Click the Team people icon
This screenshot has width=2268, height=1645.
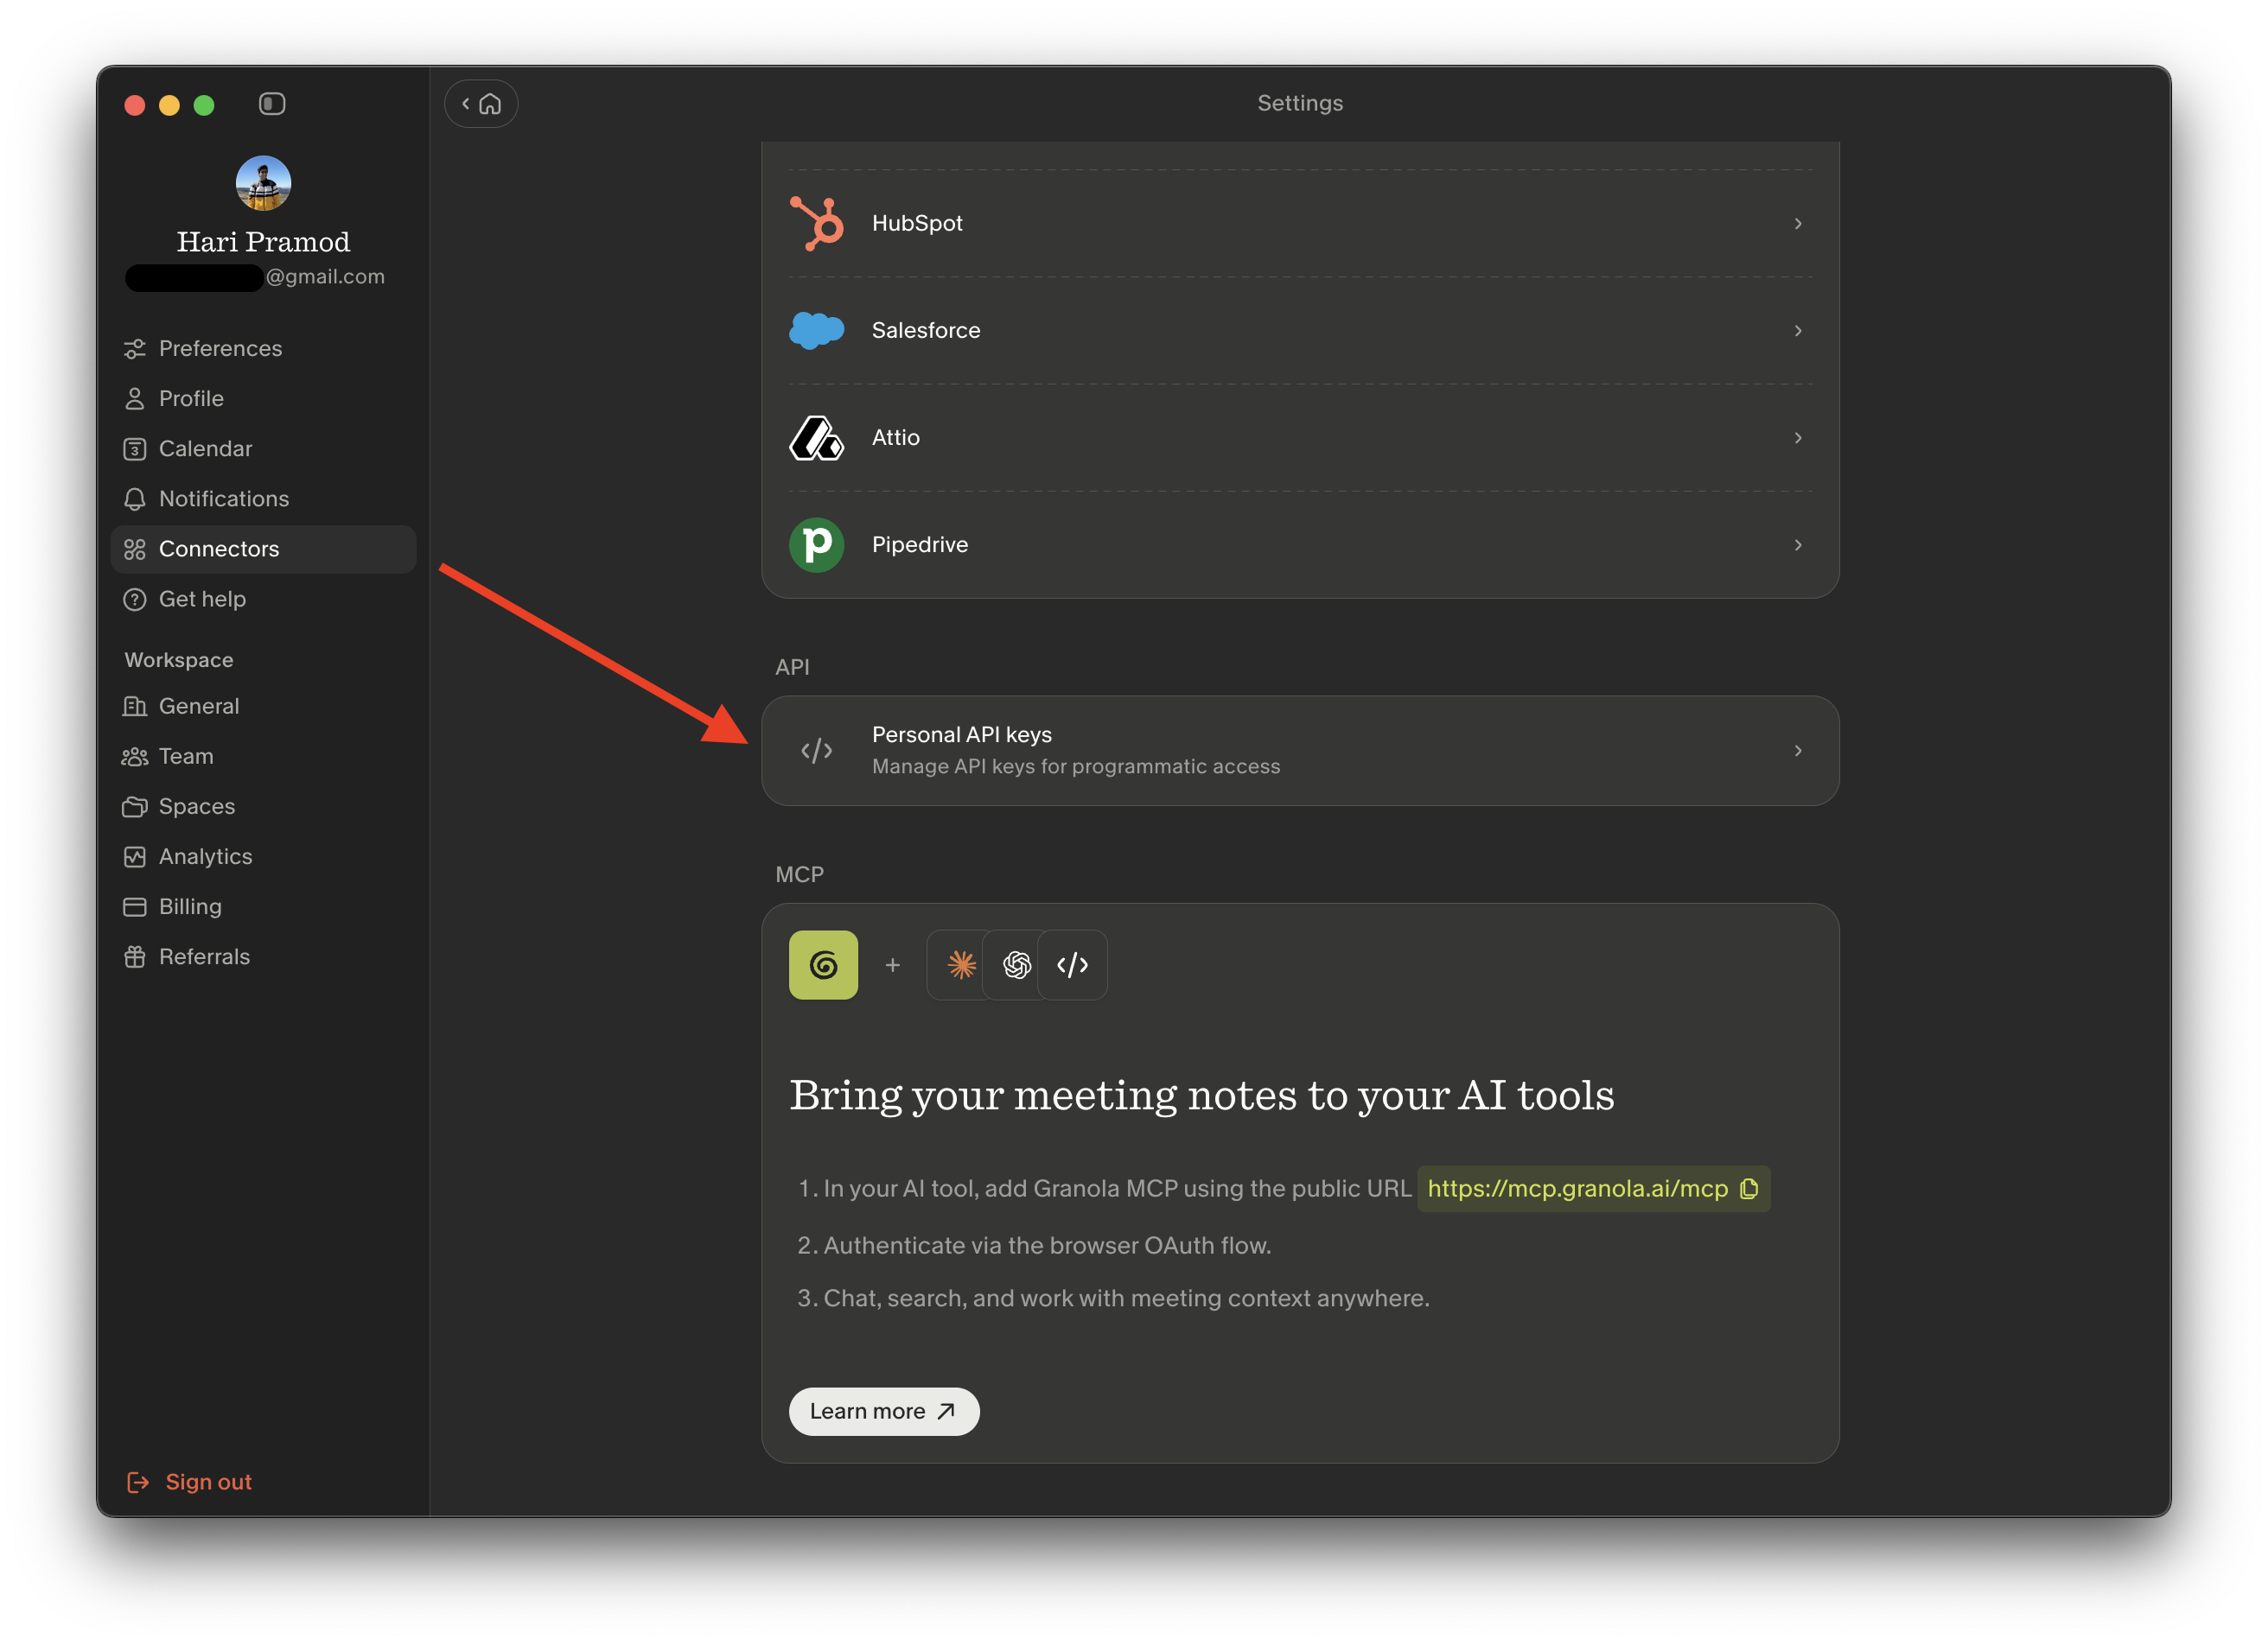[135, 757]
